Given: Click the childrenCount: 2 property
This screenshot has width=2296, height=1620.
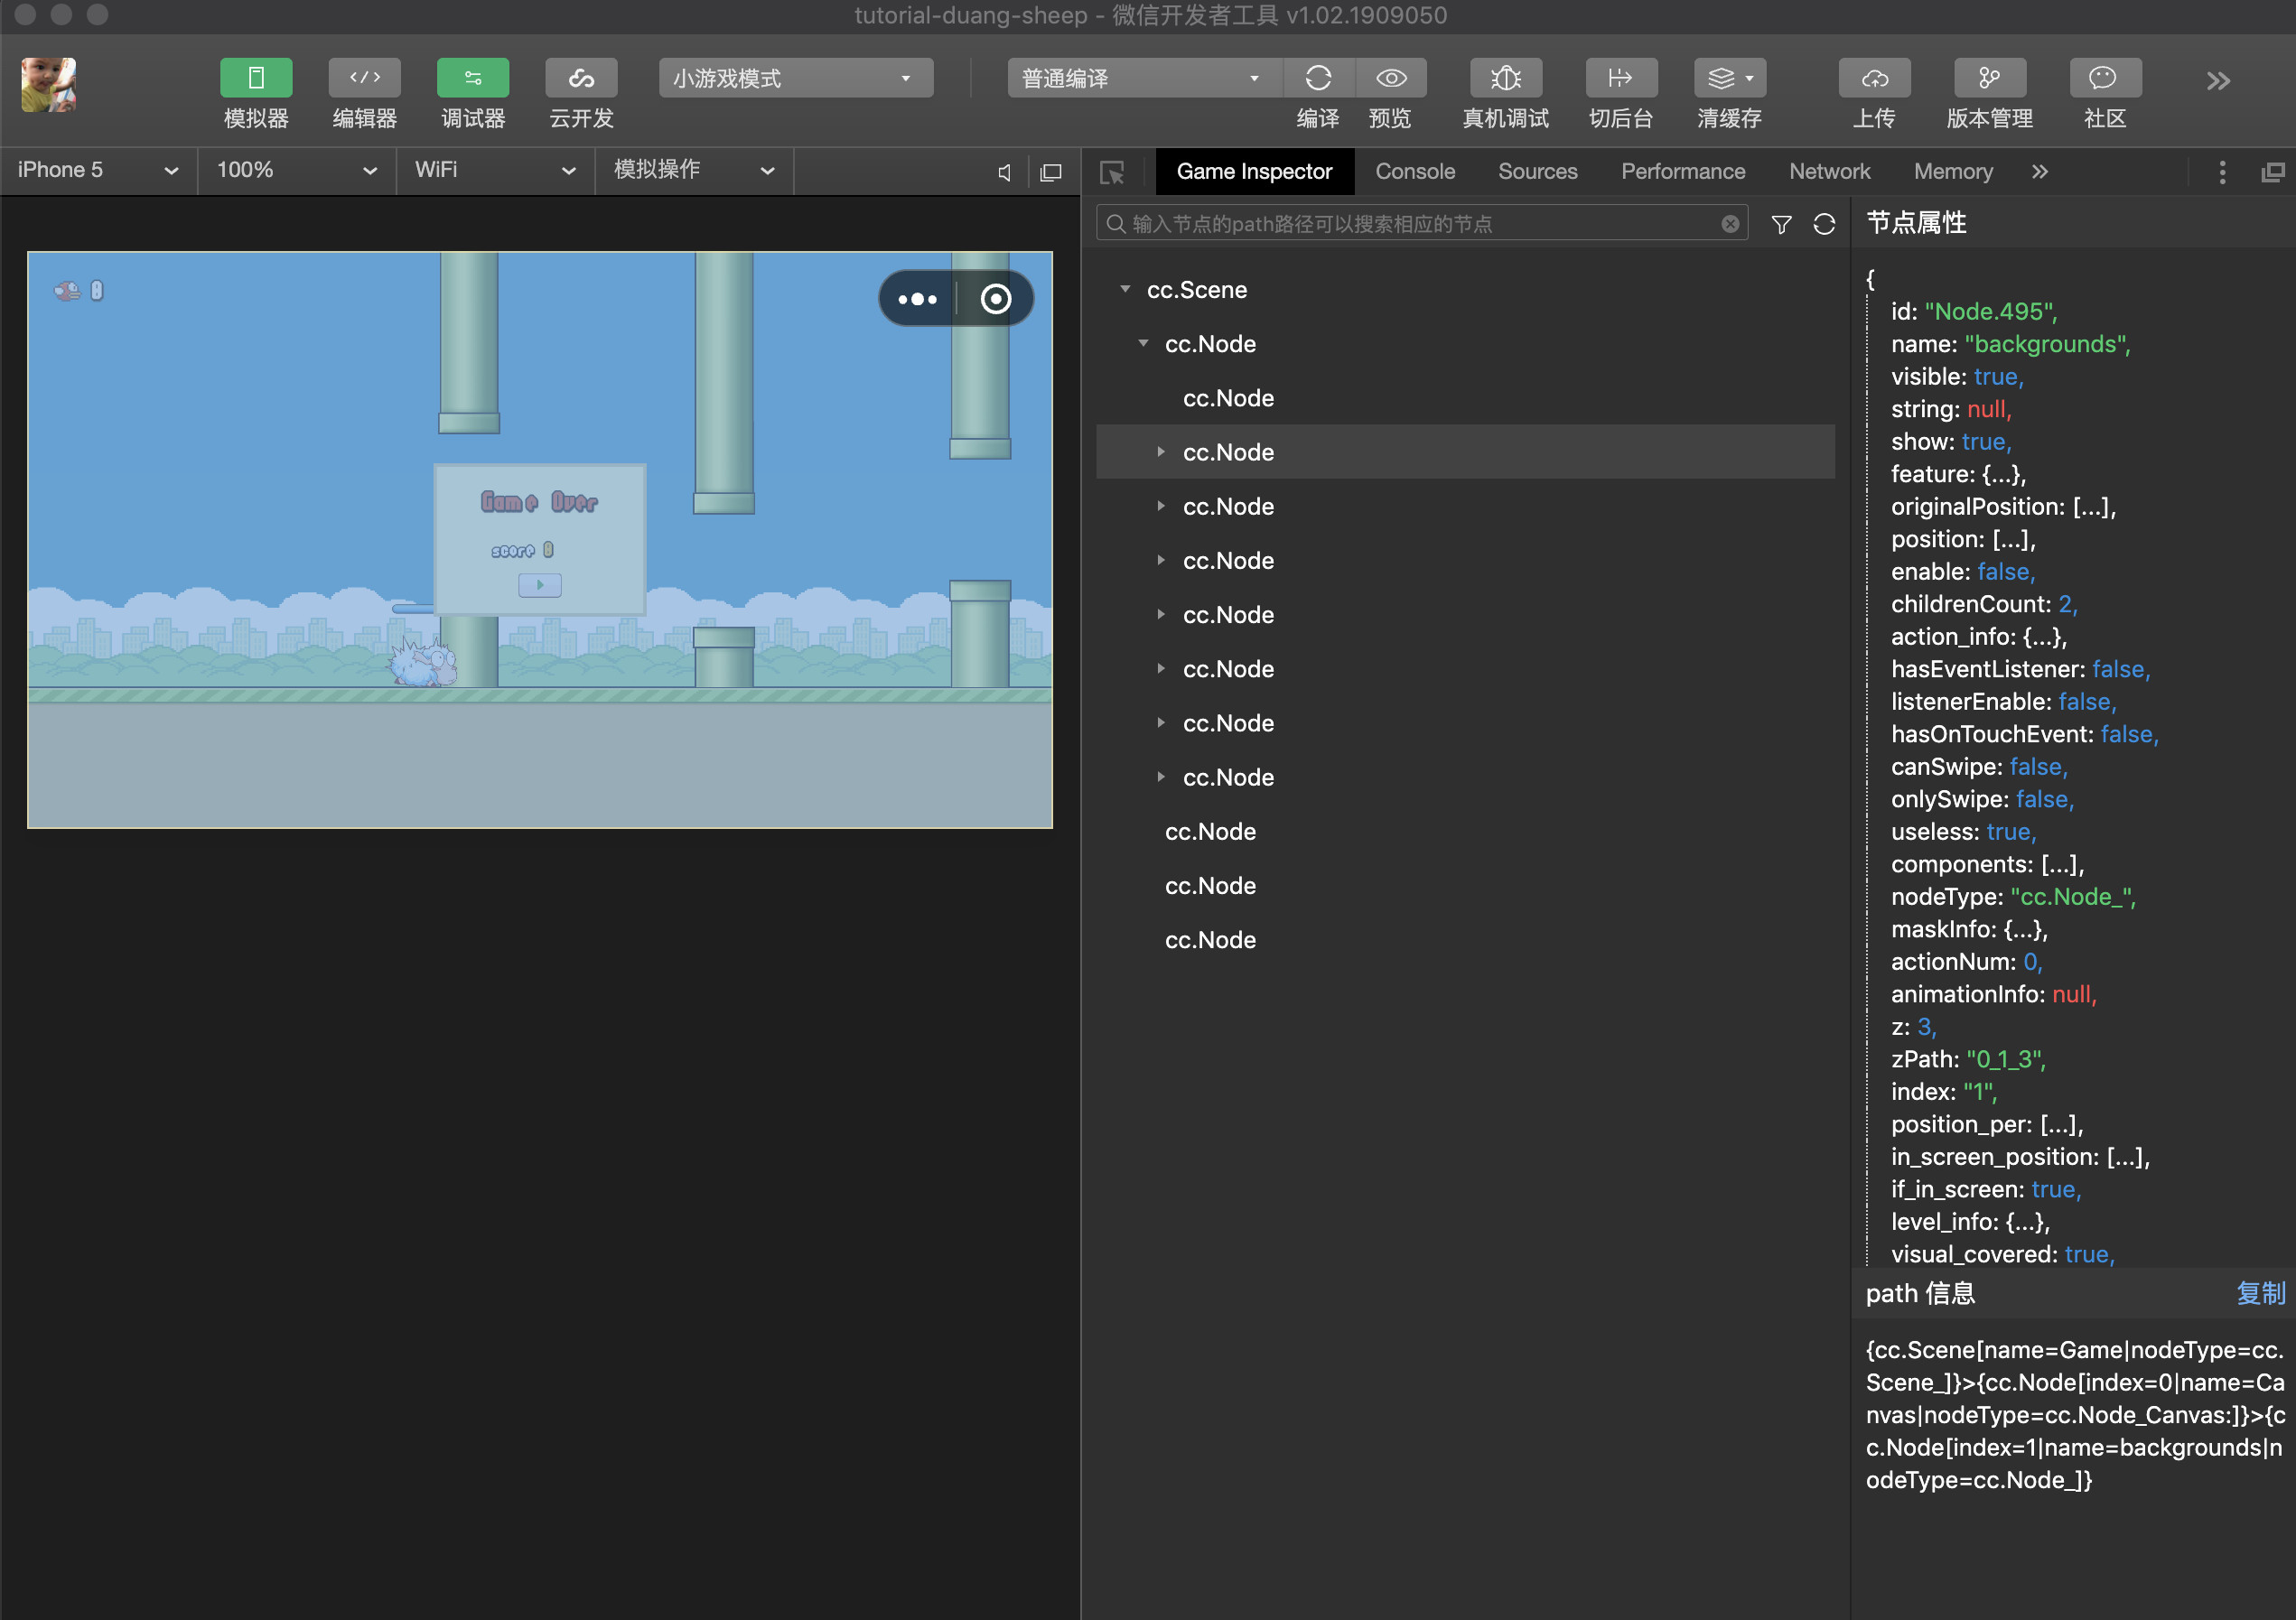Looking at the screenshot, I should [1984, 604].
